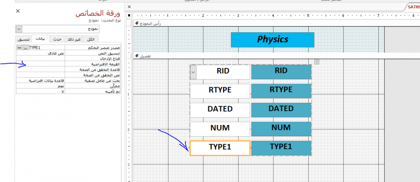The width and height of the screenshot is (420, 182).
Task: Click the empty قاعدة التحقق من الصحة value field
Action: (x=40, y=69)
